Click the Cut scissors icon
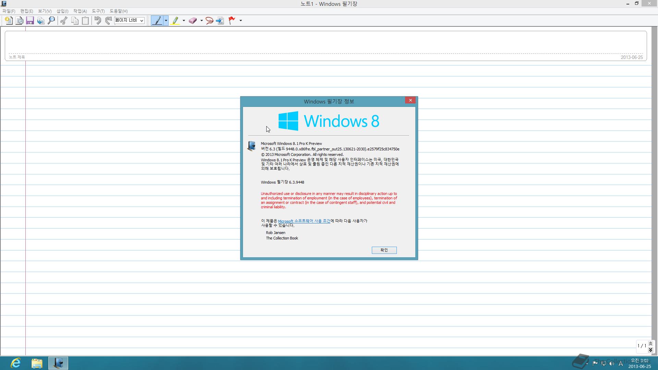Viewport: 658px width, 370px height. (x=64, y=21)
